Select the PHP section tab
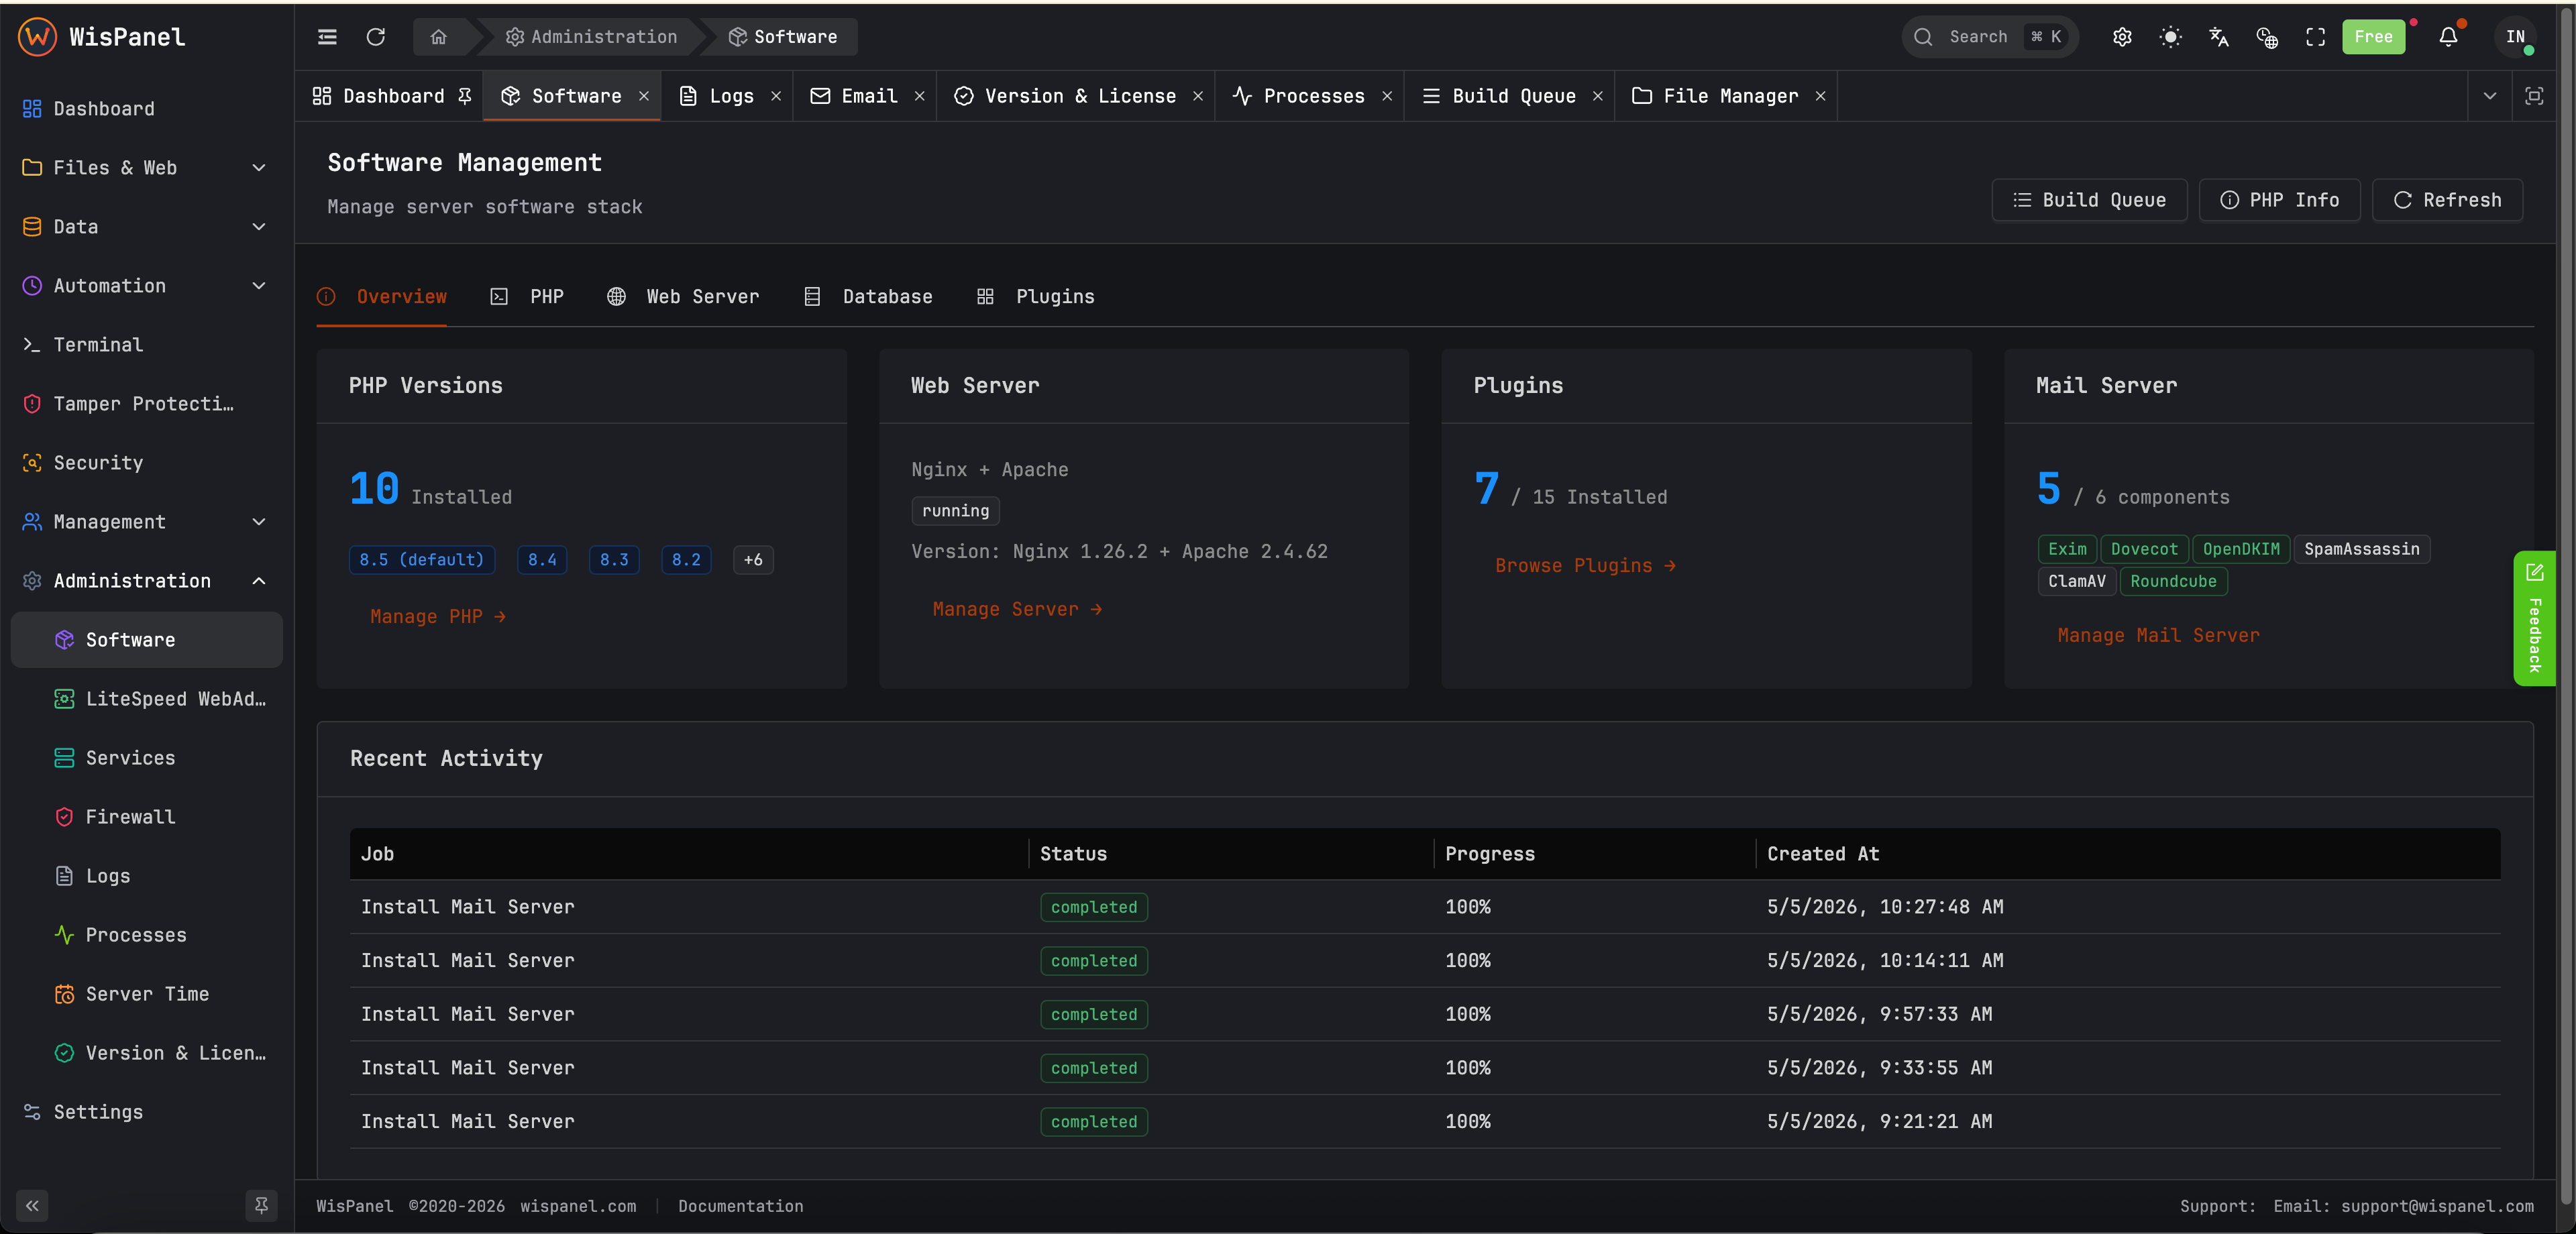Screen dimensions: 2576x1234 coord(527,296)
